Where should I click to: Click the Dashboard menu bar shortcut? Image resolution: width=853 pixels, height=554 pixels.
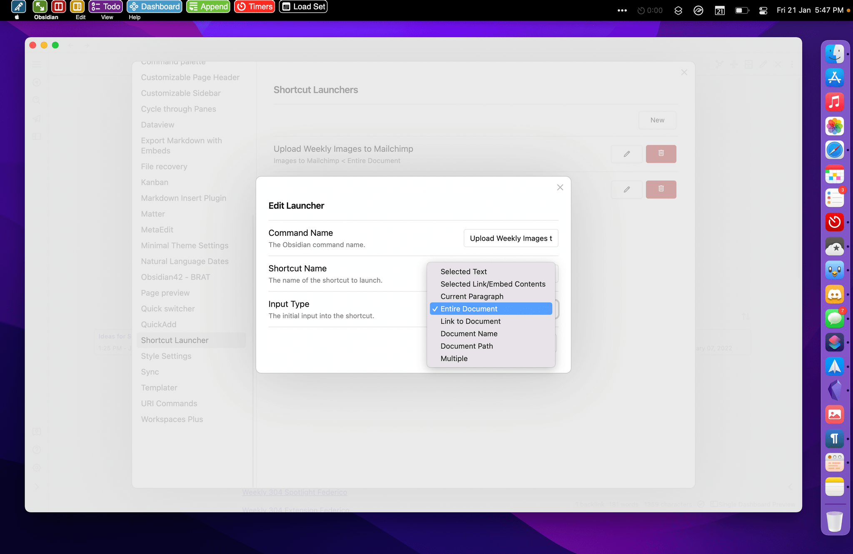coord(155,7)
